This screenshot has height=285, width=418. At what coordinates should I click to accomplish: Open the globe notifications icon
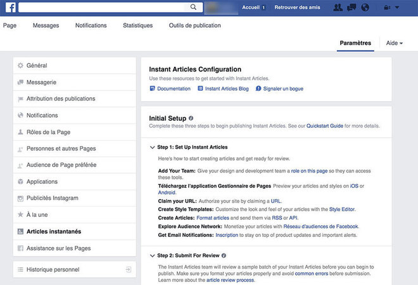click(x=365, y=8)
